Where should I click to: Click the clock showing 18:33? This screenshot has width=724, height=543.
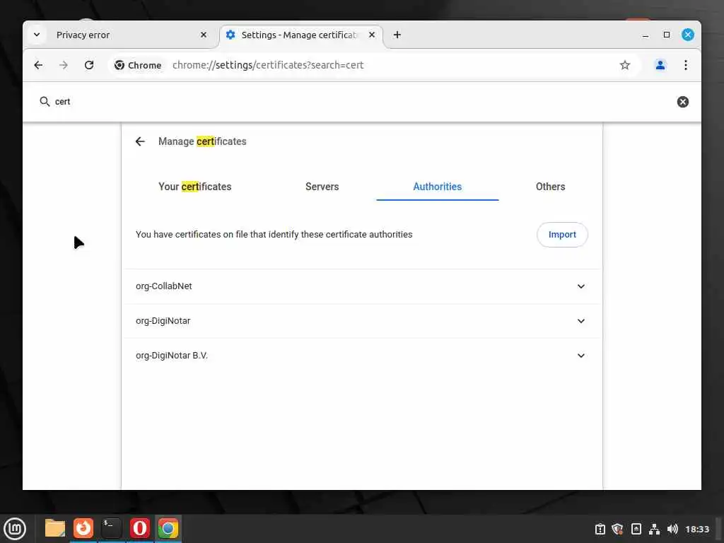(x=696, y=529)
